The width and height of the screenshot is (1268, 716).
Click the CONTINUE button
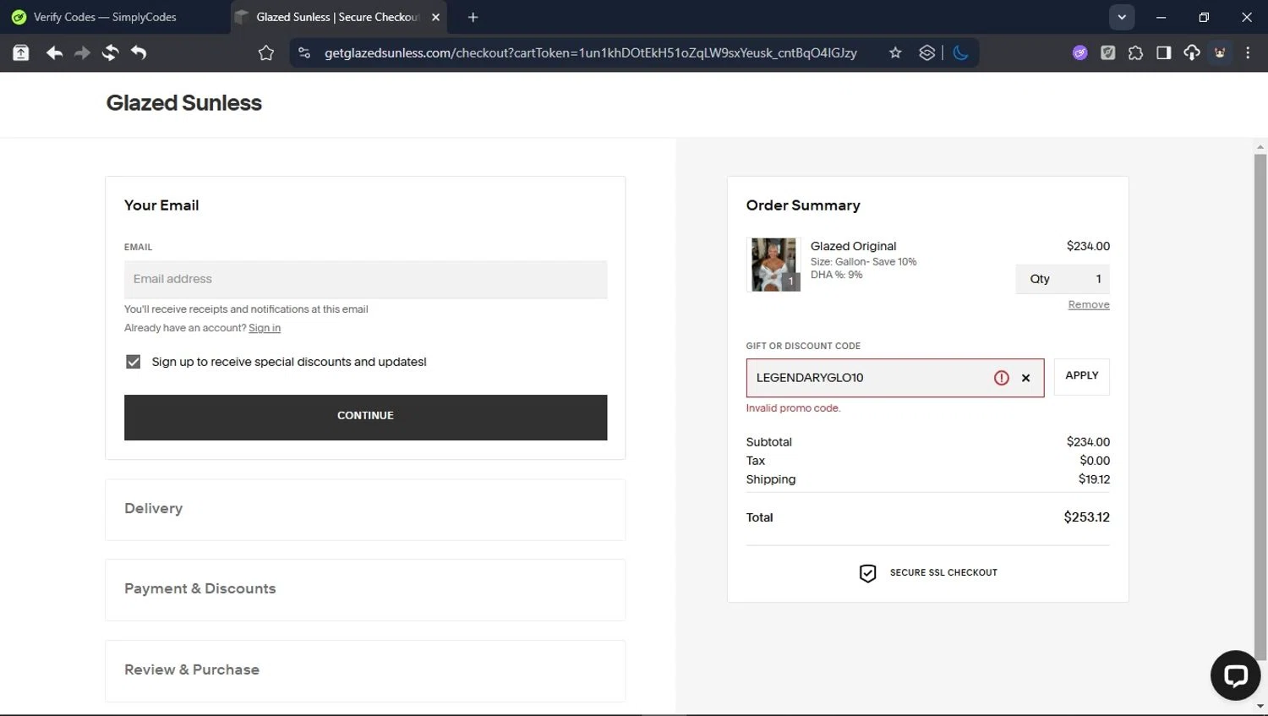tap(365, 417)
